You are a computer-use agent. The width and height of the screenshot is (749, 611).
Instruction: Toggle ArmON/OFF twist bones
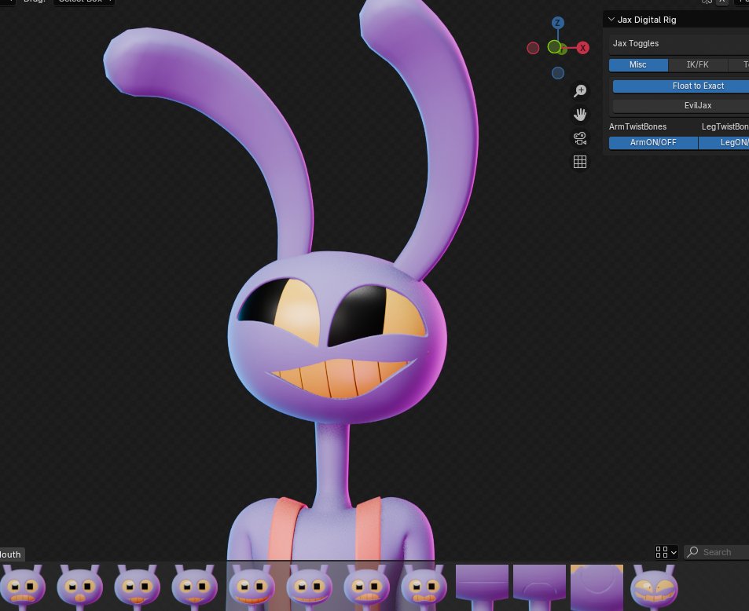click(653, 143)
